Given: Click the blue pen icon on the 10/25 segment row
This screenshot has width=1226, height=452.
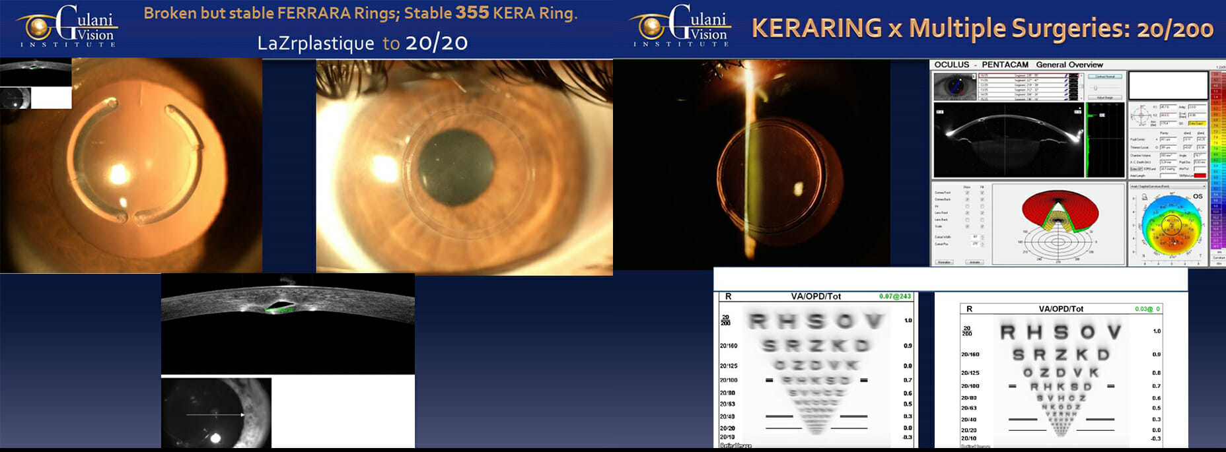Looking at the screenshot, I should (x=1066, y=76).
